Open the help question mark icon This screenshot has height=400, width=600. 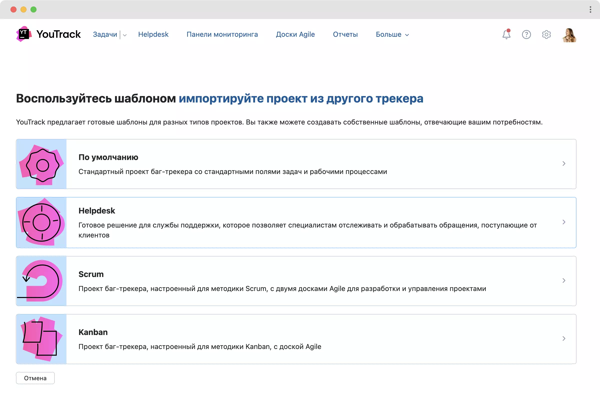(526, 34)
